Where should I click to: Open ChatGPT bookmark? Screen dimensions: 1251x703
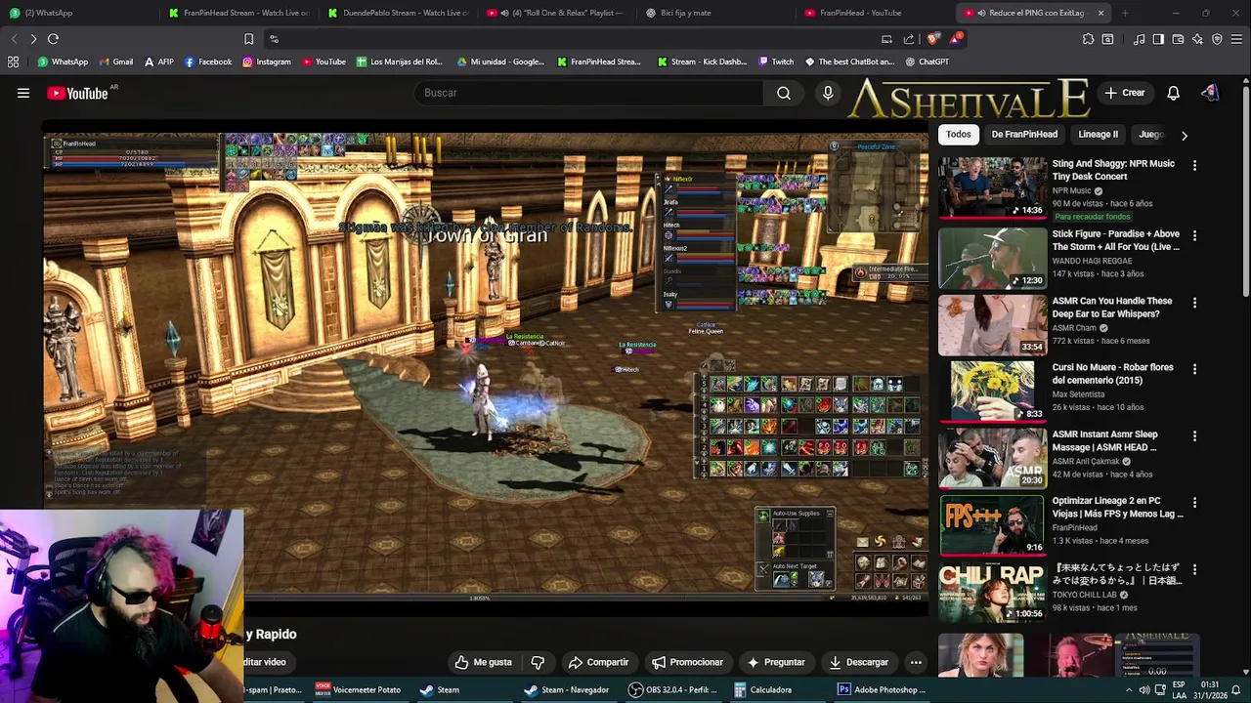coord(927,62)
